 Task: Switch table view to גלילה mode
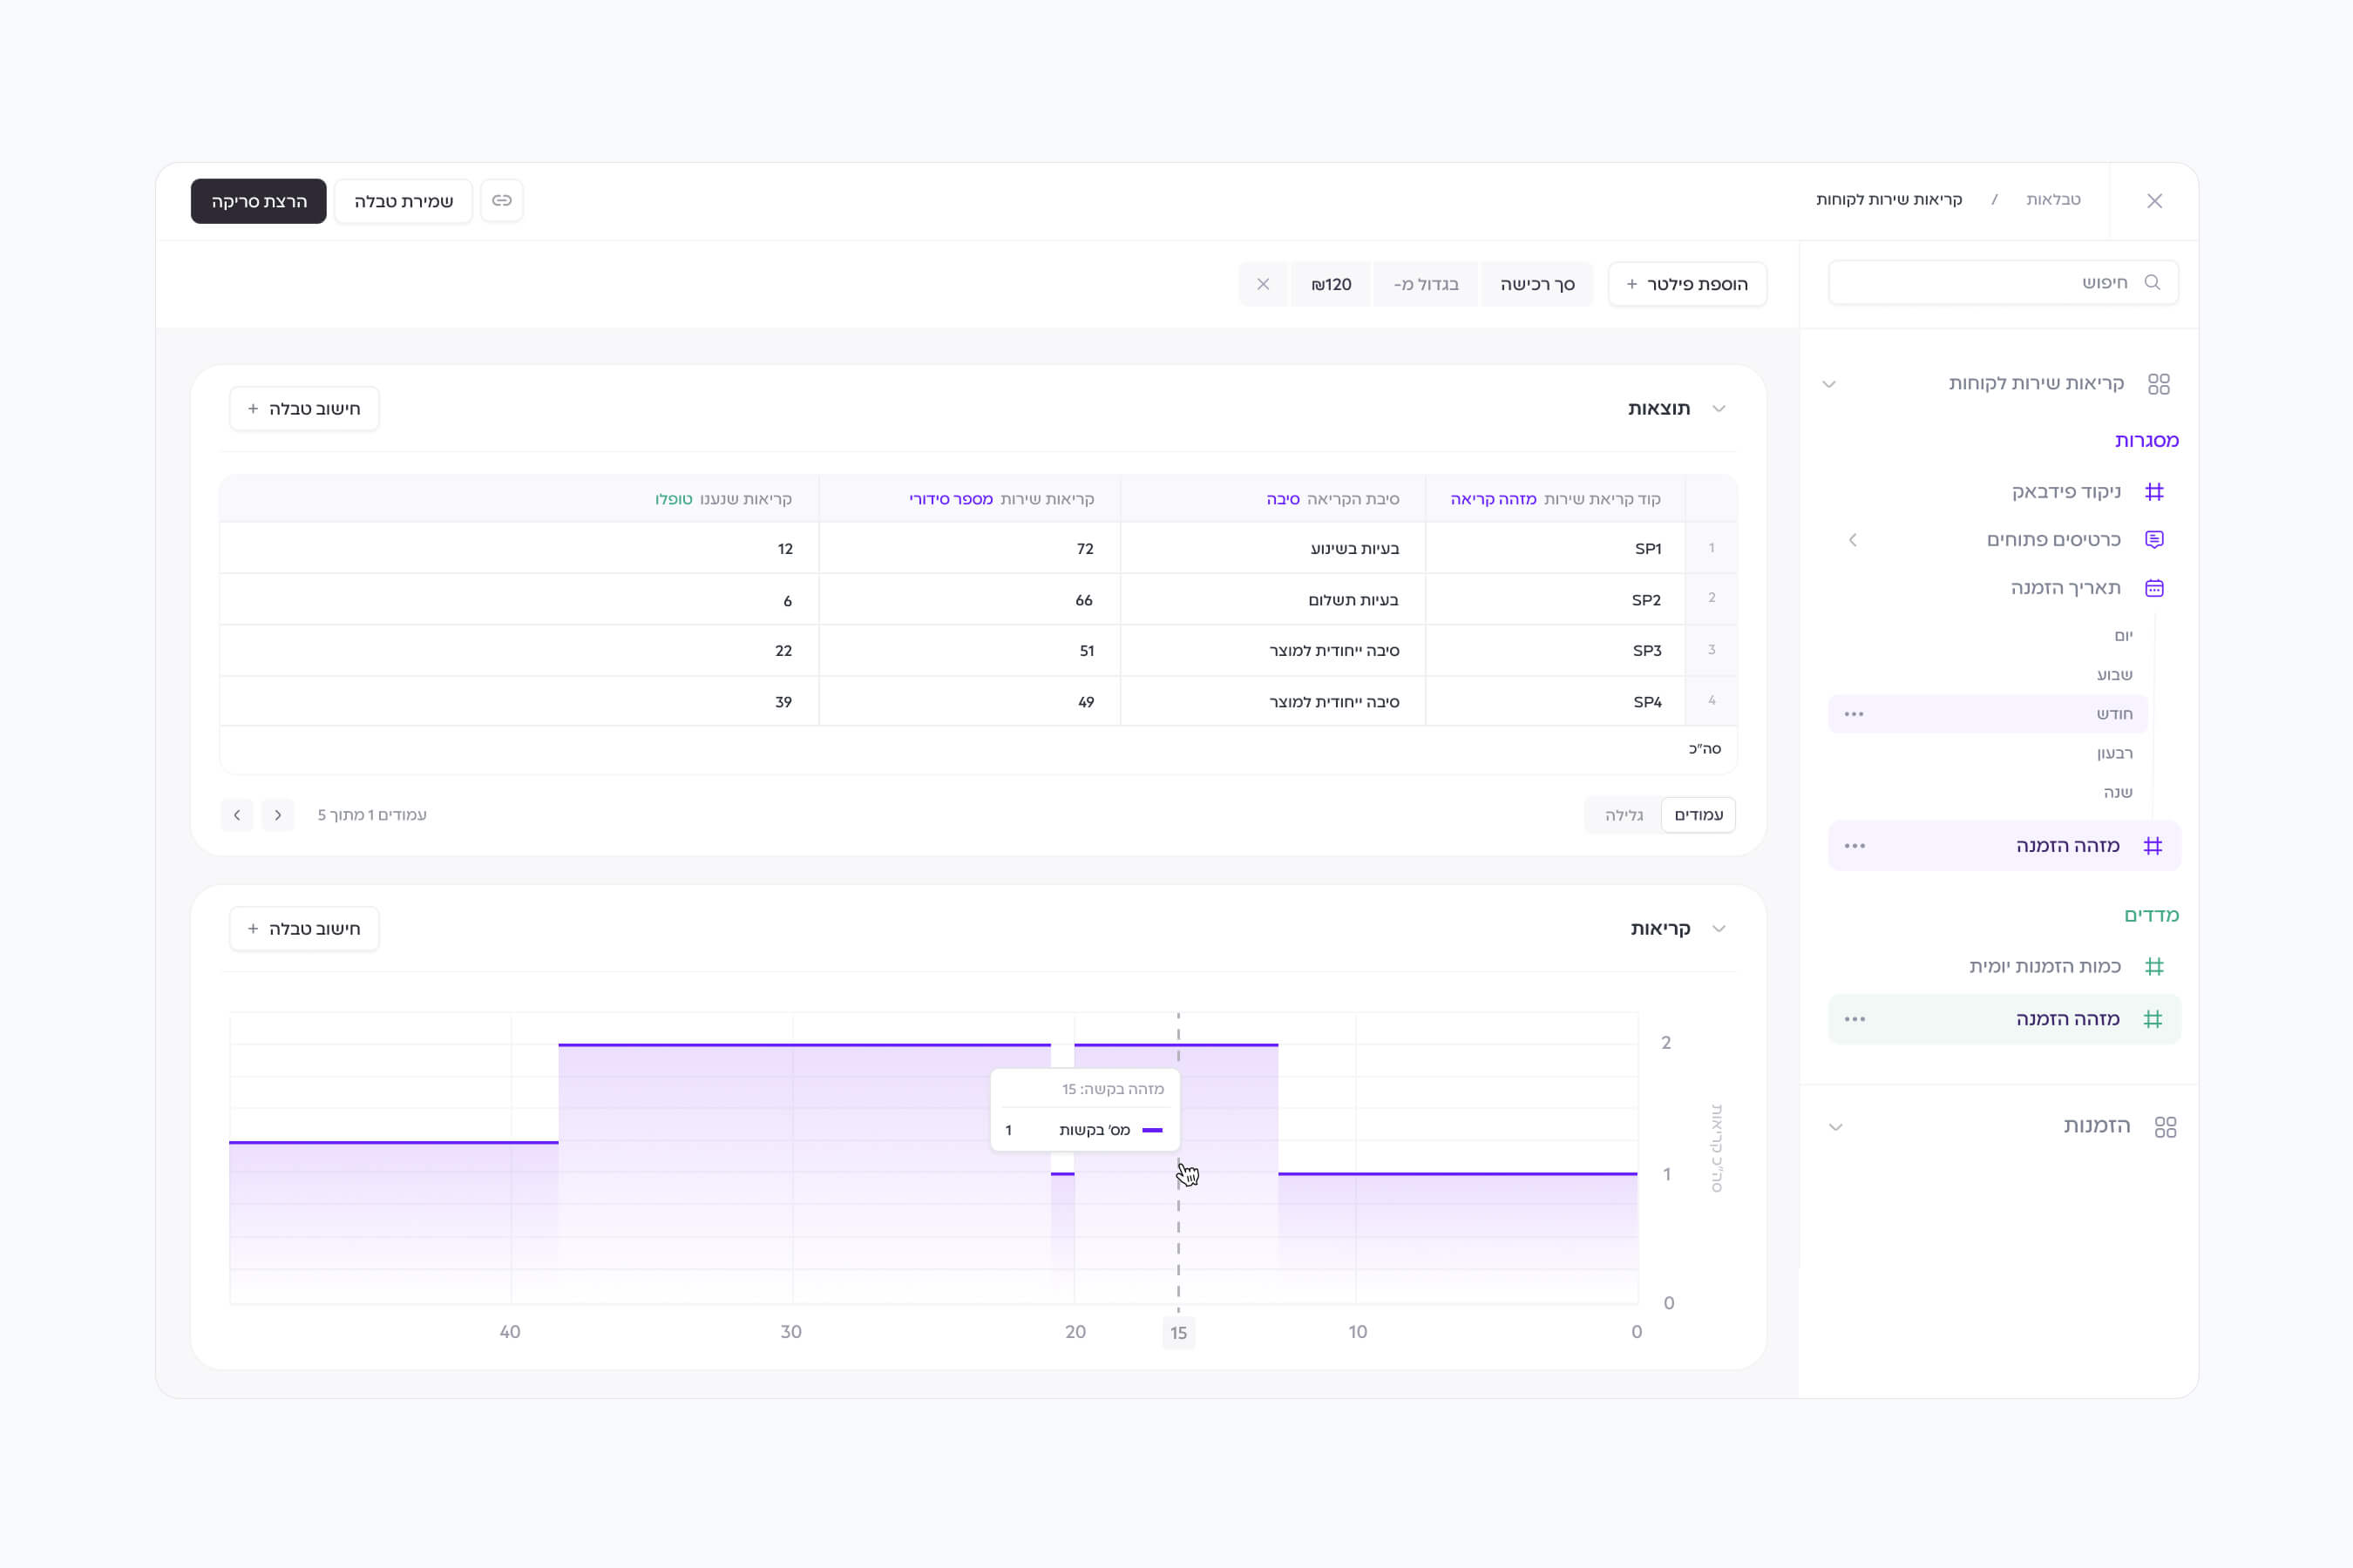(x=1623, y=815)
